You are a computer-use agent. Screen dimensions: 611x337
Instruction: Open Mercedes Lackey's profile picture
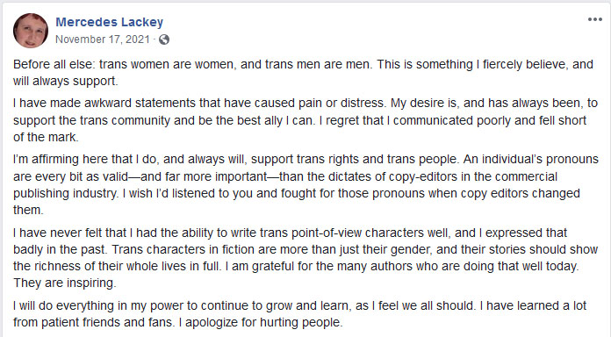(31, 31)
